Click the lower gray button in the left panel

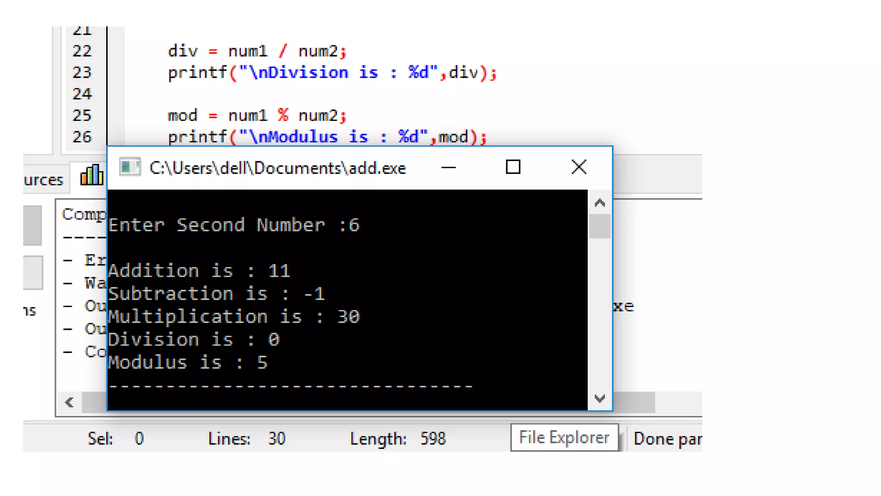tap(33, 273)
